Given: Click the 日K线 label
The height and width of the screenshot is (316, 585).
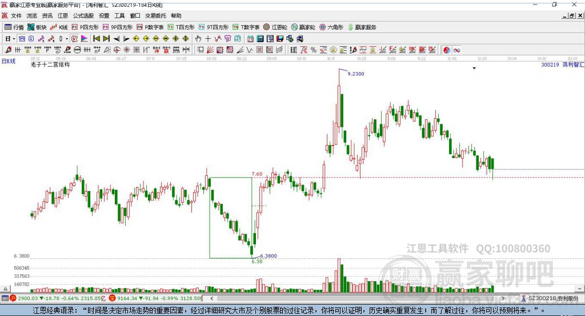Looking at the screenshot, I should click(8, 61).
